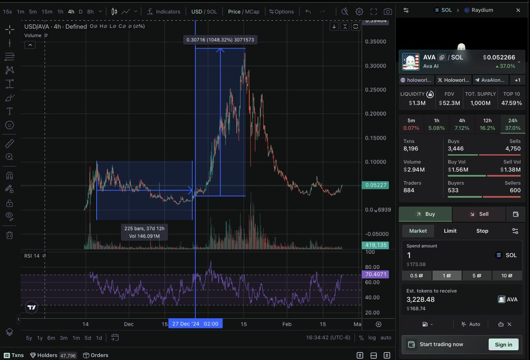Screen dimensions: 530x360
Task: Undo the last chart action
Action: 308,11
